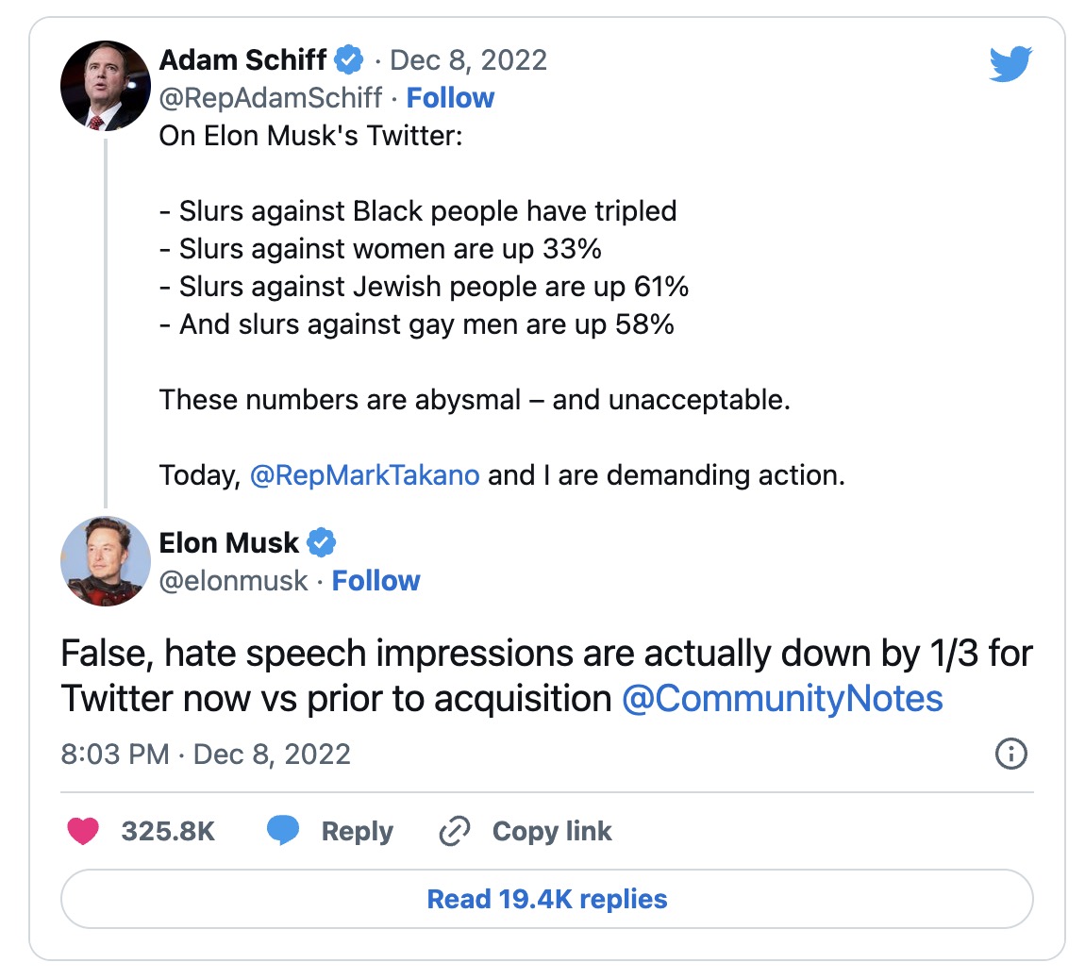Open Elon Musk's profile picture

(106, 561)
